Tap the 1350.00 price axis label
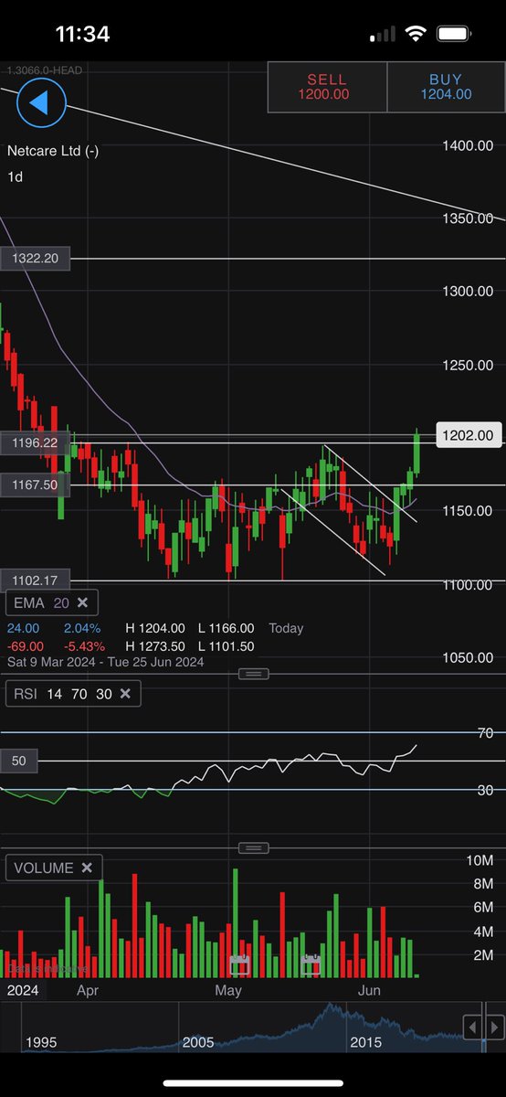This screenshot has width=506, height=1097. [467, 218]
